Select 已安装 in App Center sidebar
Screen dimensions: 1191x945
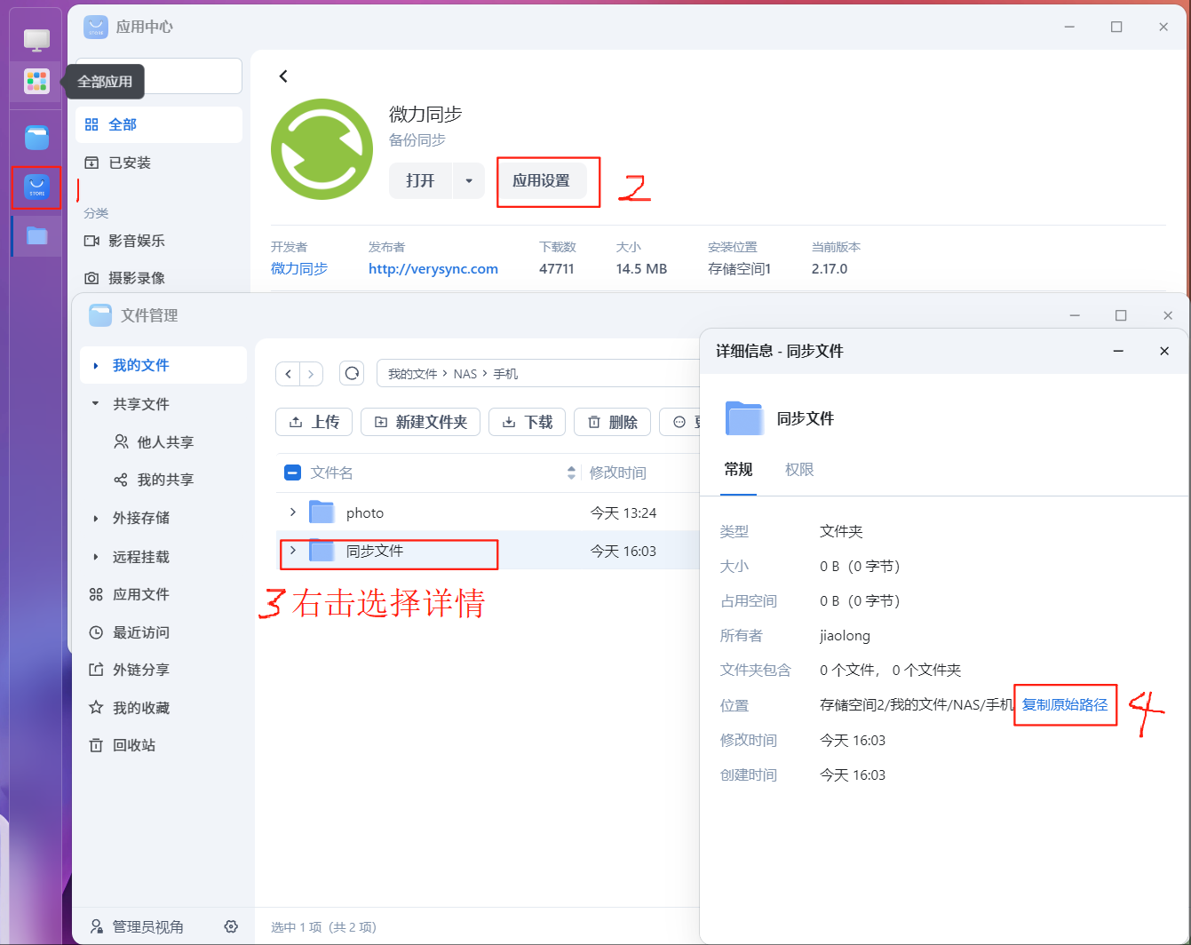130,163
